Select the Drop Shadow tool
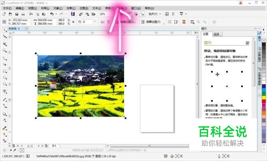267x161 pixels. pyautogui.click(x=5, y=114)
